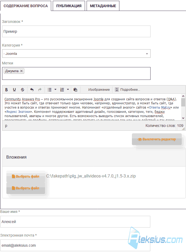The height and width of the screenshot is (252, 186).
Task: Remove the Джумла tag
Action: click(x=21, y=71)
